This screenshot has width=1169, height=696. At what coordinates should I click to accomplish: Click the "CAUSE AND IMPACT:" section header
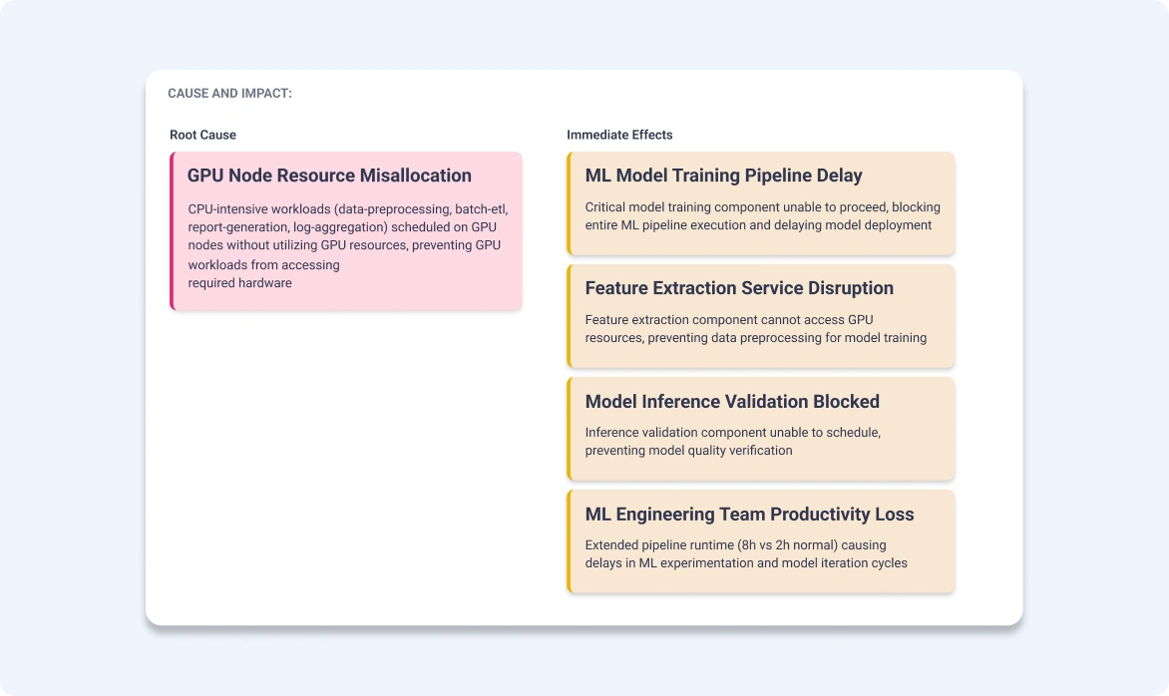[229, 93]
